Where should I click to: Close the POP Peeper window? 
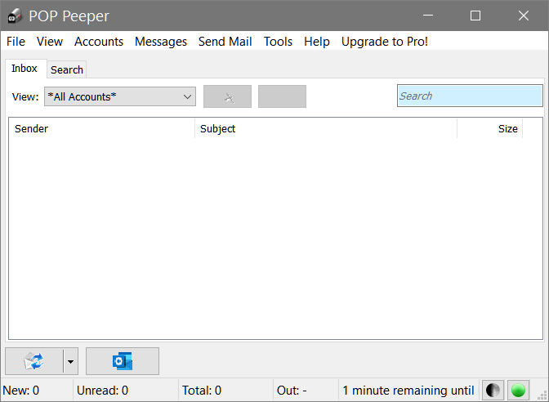(x=524, y=16)
